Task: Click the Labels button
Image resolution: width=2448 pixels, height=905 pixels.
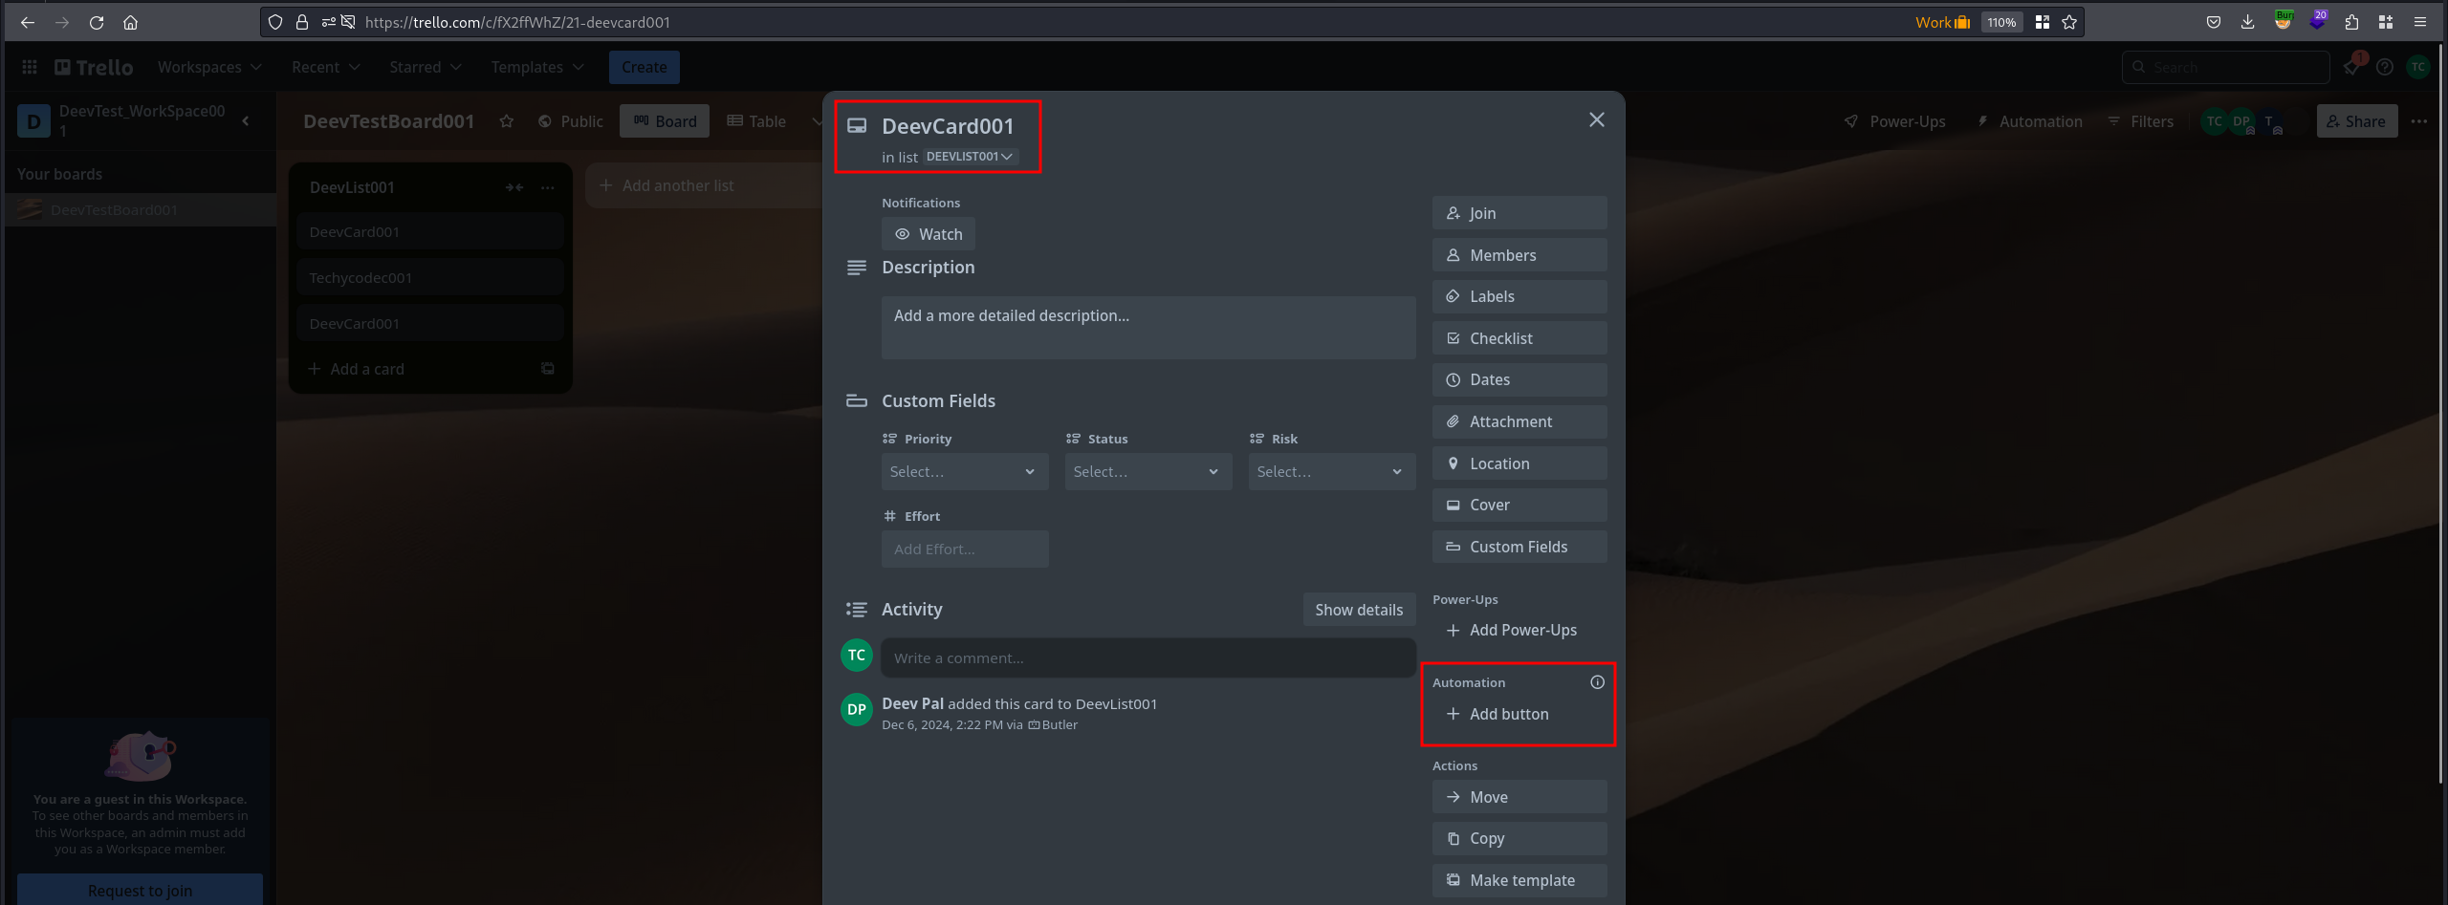Action: click(x=1519, y=296)
